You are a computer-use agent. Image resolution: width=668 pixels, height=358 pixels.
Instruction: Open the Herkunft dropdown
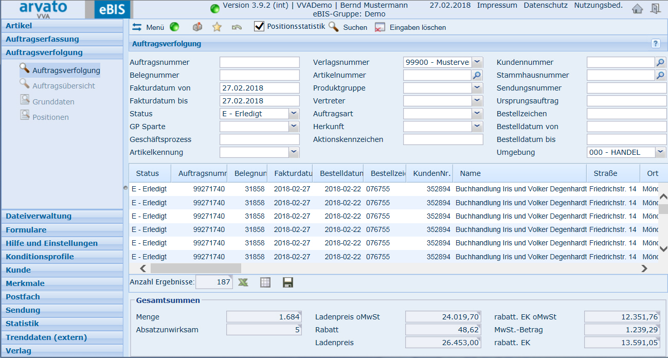point(477,127)
